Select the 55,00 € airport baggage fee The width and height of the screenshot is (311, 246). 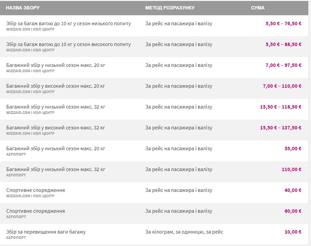click(x=293, y=149)
